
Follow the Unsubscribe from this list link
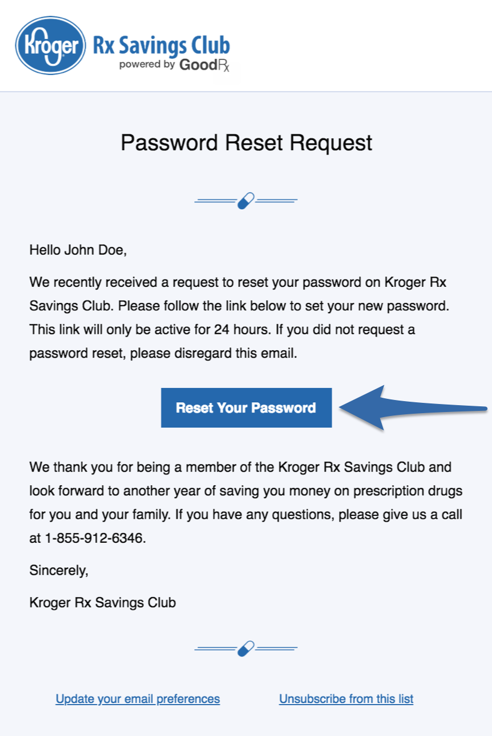coord(346,699)
